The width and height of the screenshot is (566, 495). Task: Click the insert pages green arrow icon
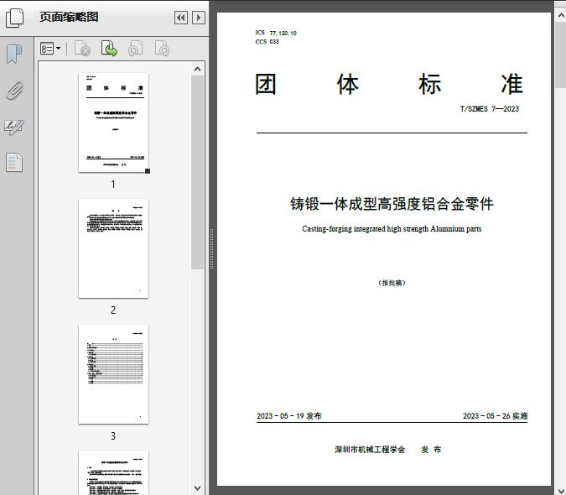click(109, 49)
